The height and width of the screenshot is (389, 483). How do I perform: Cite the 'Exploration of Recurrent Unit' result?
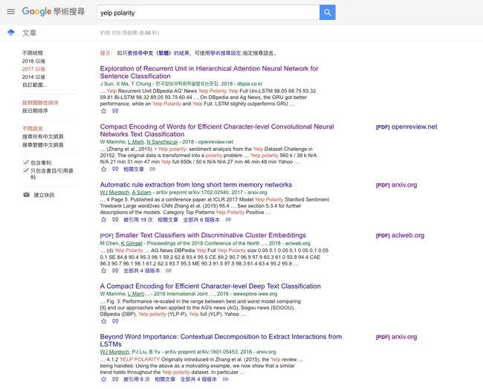click(115, 111)
